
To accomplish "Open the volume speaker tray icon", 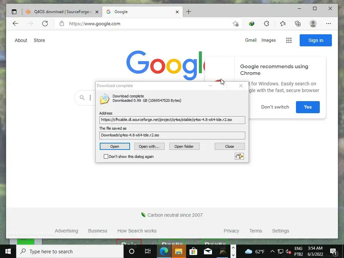I will click(288, 251).
